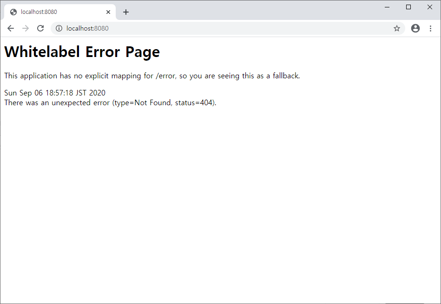
Task: Select the localhost:8080 tab
Action: [x=60, y=12]
